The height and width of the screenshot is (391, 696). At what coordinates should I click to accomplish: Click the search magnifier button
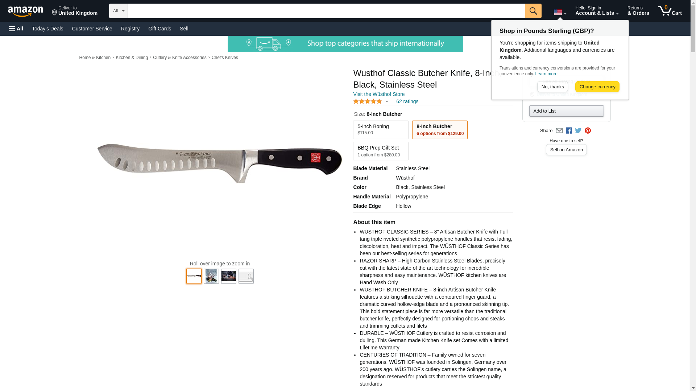[x=533, y=11]
